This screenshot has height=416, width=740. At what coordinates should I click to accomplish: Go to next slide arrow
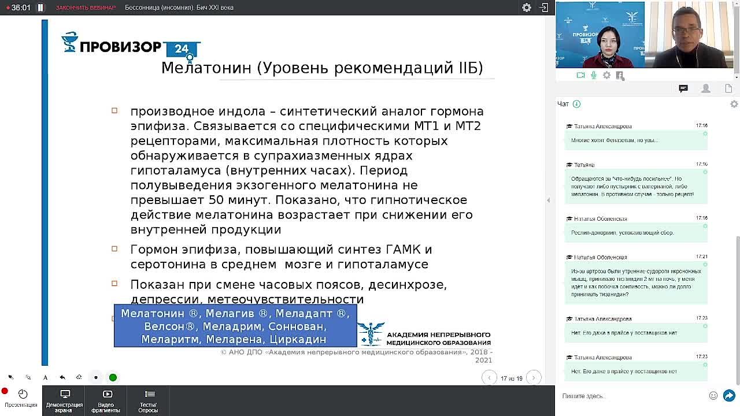[x=534, y=378]
